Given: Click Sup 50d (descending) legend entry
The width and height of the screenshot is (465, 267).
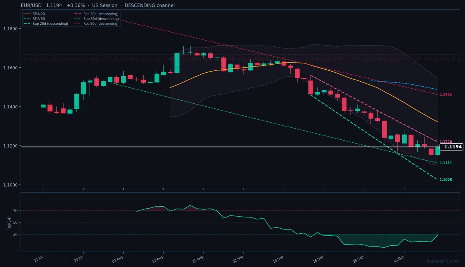Looking at the screenshot, I should click(96, 19).
